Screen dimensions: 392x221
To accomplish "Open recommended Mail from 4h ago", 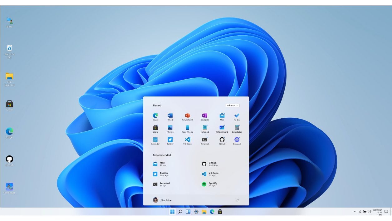I will (x=159, y=164).
